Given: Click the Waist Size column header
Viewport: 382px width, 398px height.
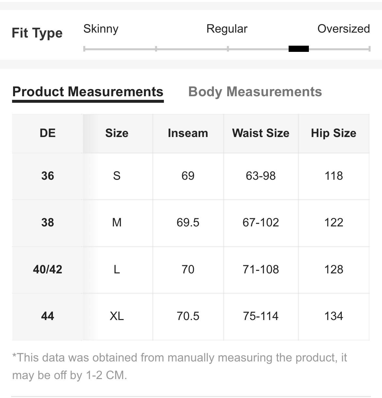Looking at the screenshot, I should [261, 133].
